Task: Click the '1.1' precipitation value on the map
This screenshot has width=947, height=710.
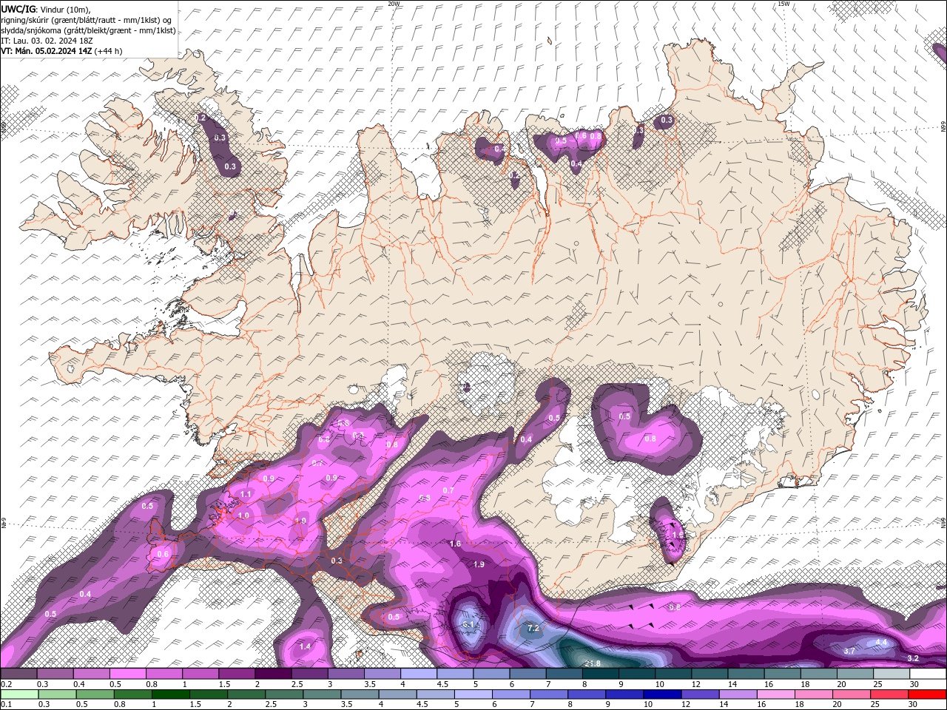Action: tap(246, 494)
